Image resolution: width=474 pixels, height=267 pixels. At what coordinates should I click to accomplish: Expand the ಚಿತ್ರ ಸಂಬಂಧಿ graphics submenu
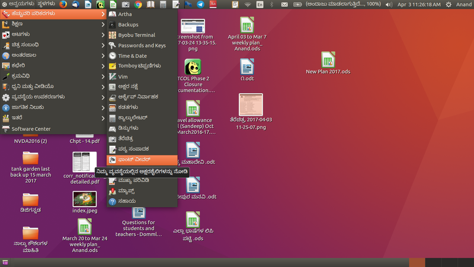click(x=53, y=45)
